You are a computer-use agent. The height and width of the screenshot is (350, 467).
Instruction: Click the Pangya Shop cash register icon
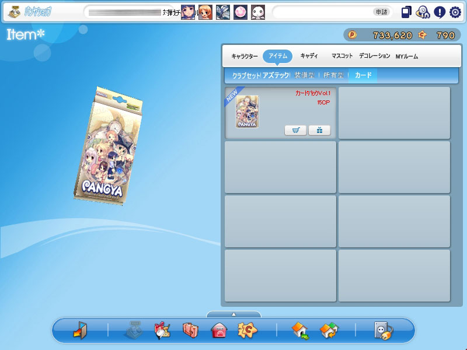pos(14,12)
